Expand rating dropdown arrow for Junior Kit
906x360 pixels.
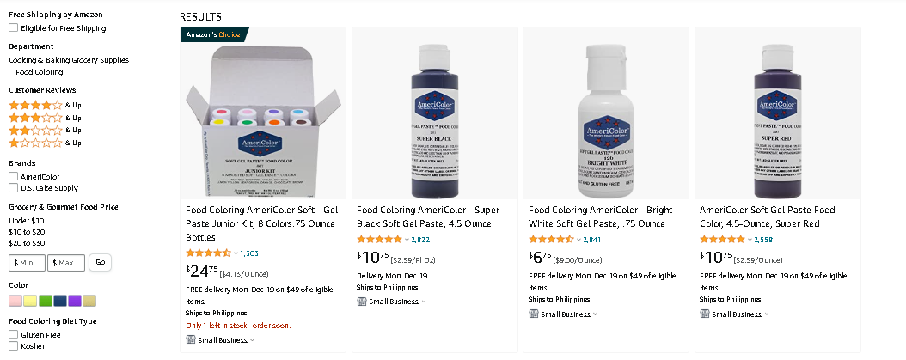pyautogui.click(x=236, y=253)
